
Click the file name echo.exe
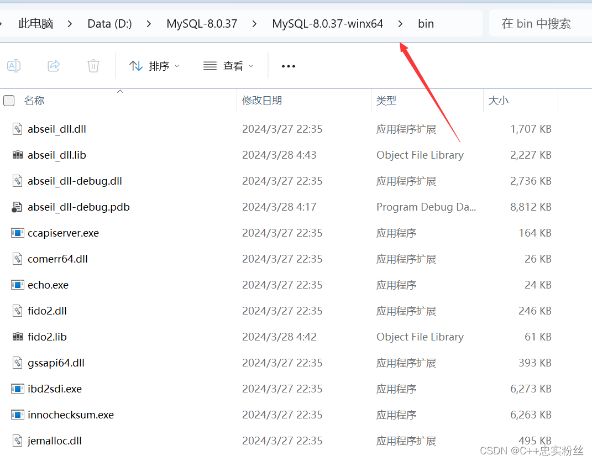pyautogui.click(x=48, y=285)
